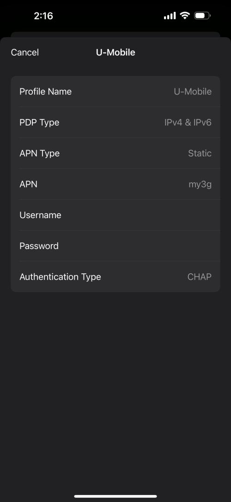Viewport: 231px width, 502px height.
Task: Tap the sheet behind the U-Mobile card
Action: 115,34
